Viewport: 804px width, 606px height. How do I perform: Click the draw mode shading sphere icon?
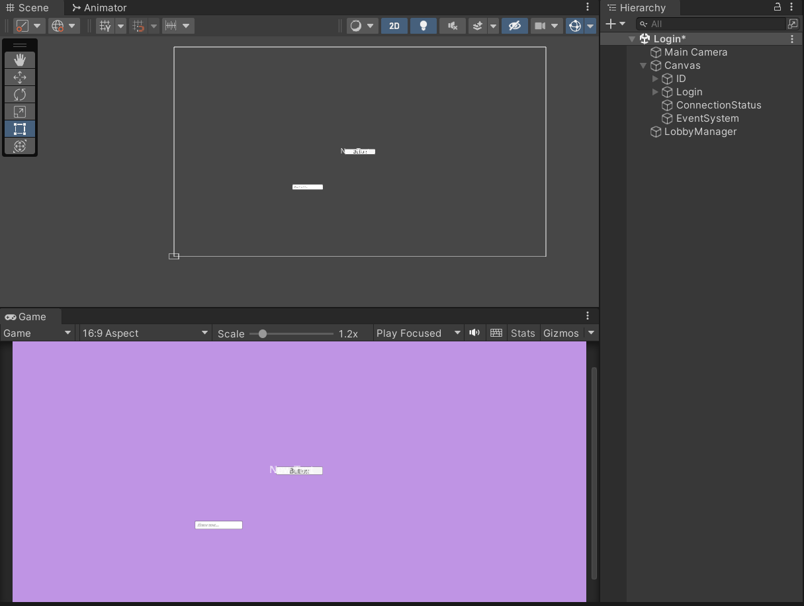(356, 26)
